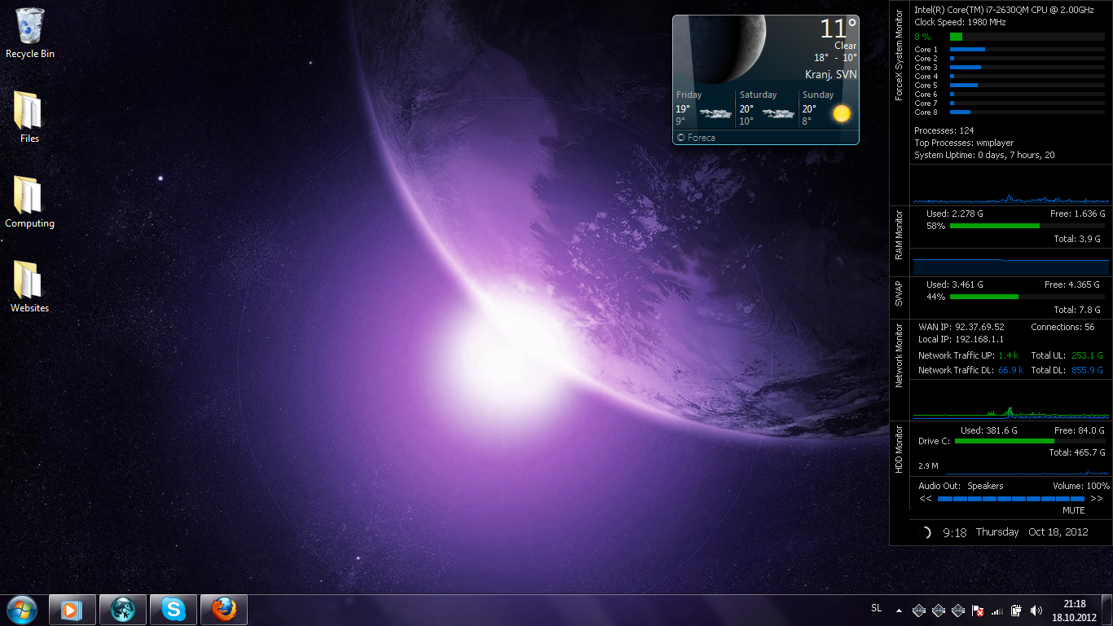Open the battery power tray icon
This screenshot has height=626, width=1113.
coord(1017,610)
